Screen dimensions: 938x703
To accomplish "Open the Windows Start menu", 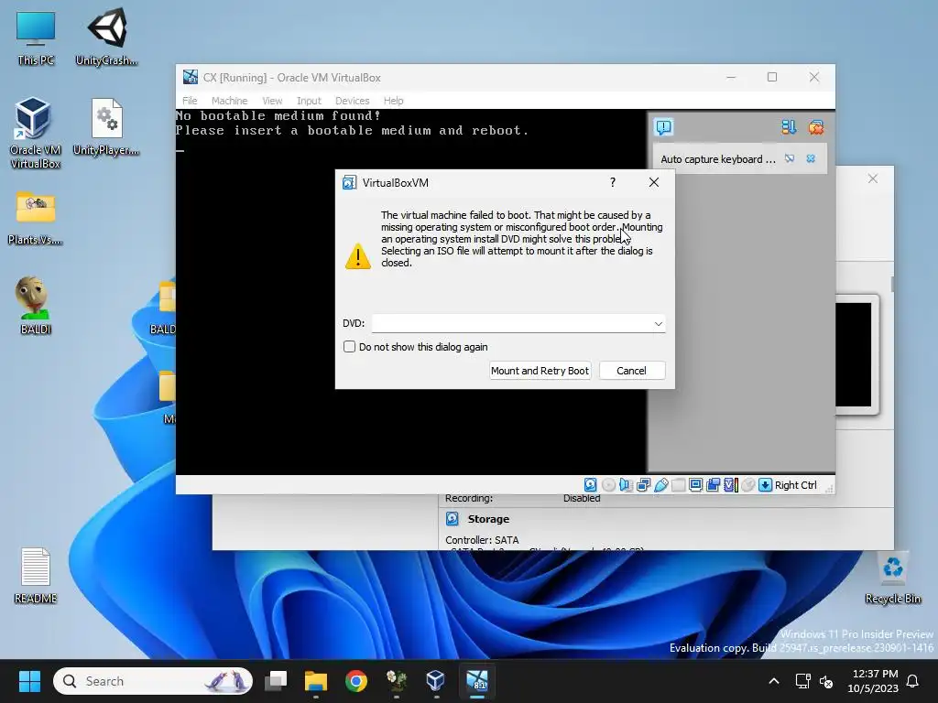I will click(29, 681).
